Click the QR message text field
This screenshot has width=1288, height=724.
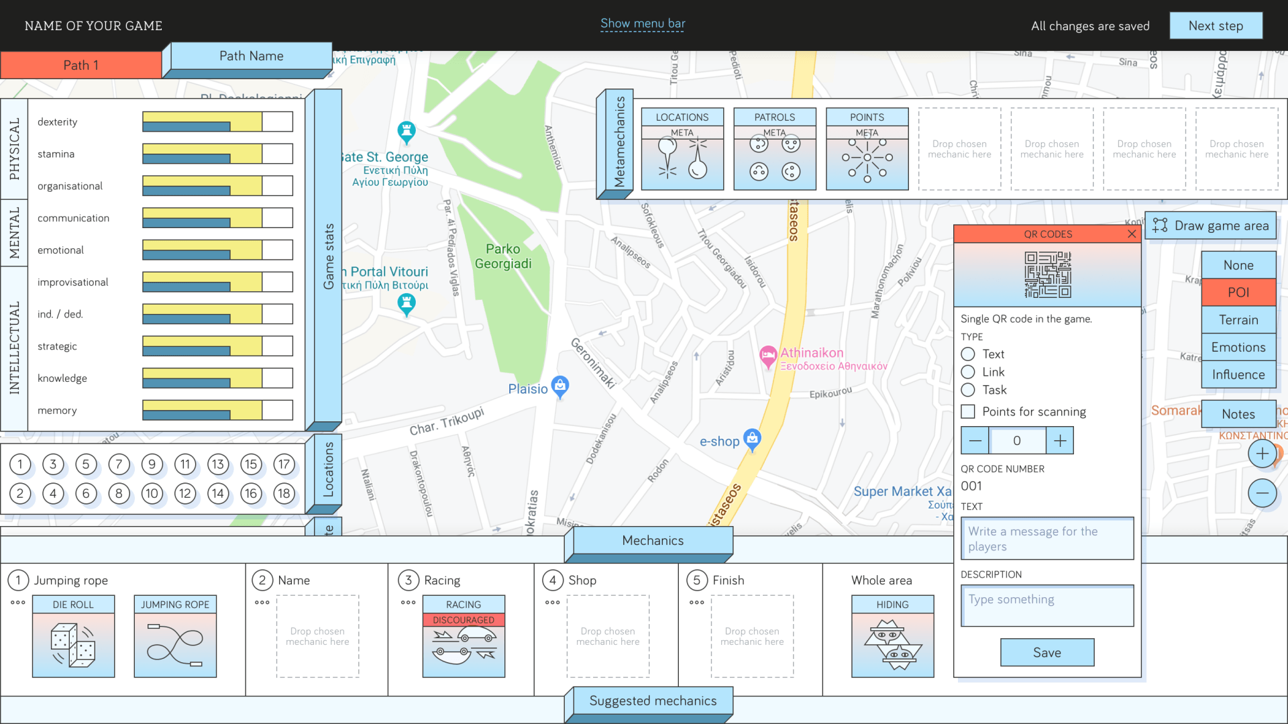(x=1047, y=539)
